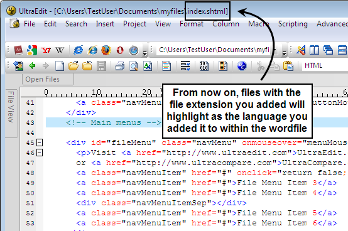Click the Save floppy disk icon

101,66
